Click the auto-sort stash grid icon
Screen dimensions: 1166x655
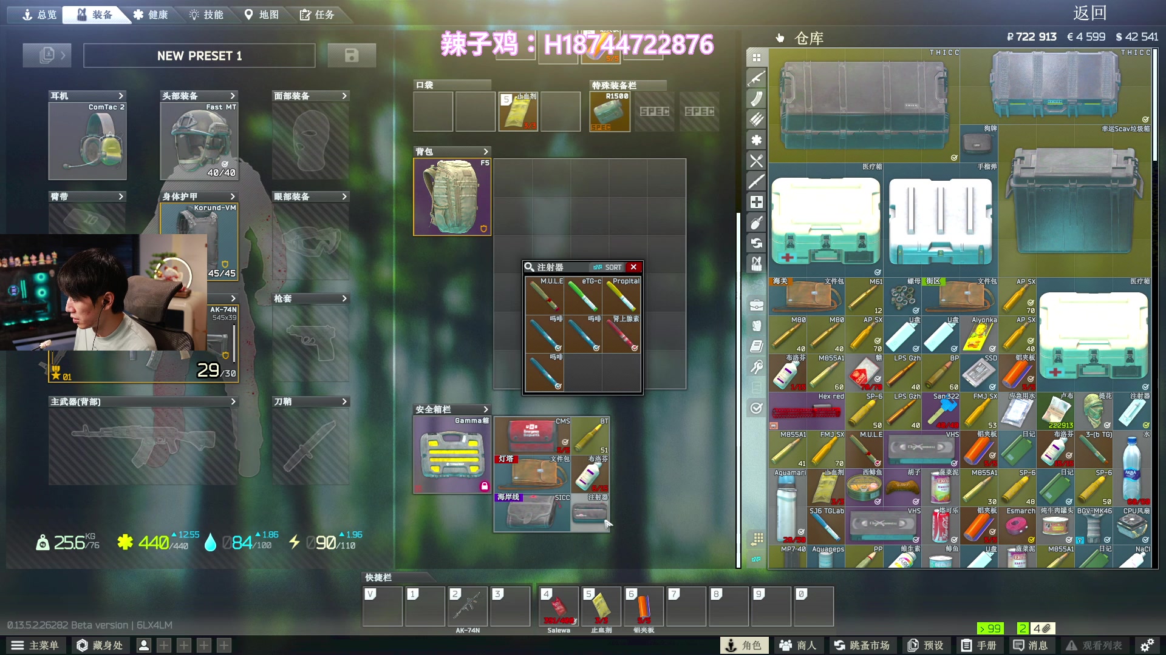coord(757,538)
